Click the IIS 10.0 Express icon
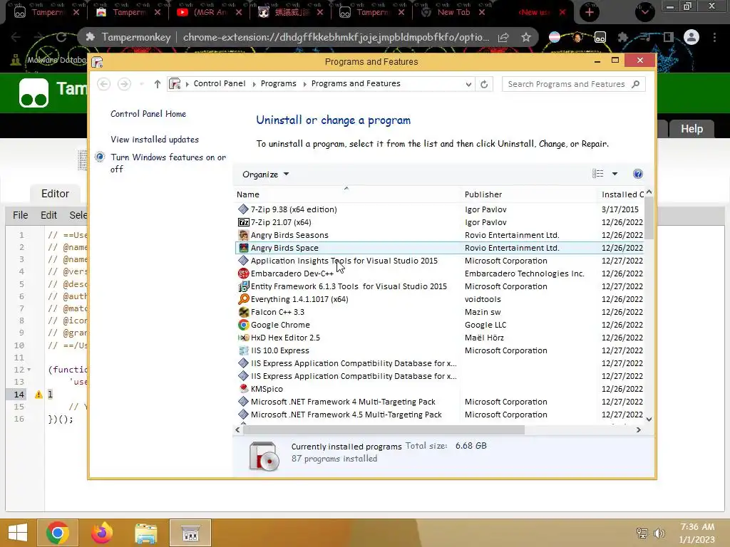Image resolution: width=730 pixels, height=547 pixels. point(243,350)
